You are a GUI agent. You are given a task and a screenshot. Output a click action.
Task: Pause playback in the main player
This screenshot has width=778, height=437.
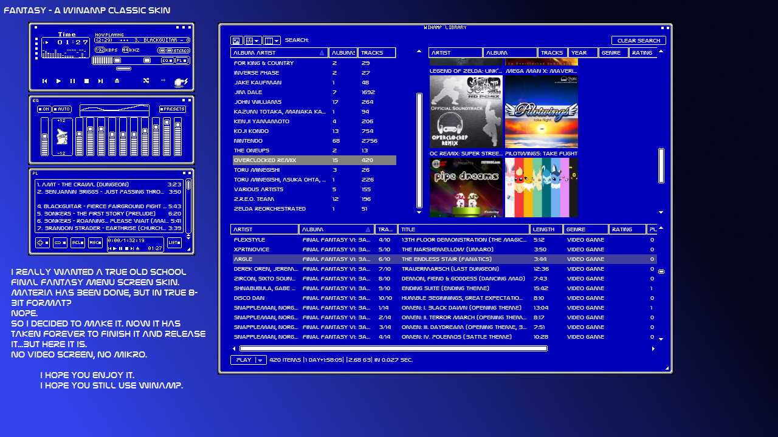(72, 81)
